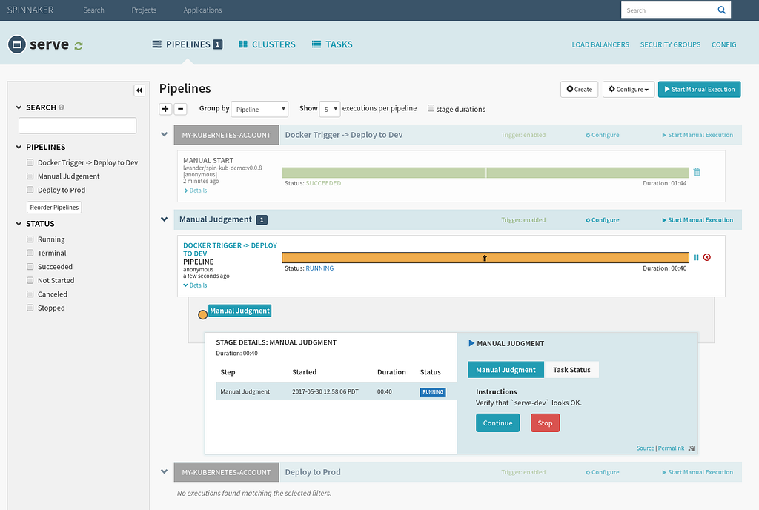The width and height of the screenshot is (759, 510).
Task: Switch to the CLUSTERS tab
Action: point(267,44)
